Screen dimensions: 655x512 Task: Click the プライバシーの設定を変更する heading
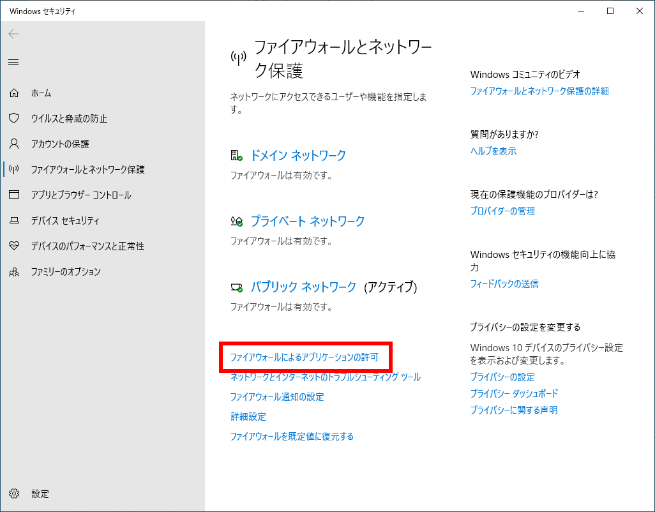(x=525, y=327)
